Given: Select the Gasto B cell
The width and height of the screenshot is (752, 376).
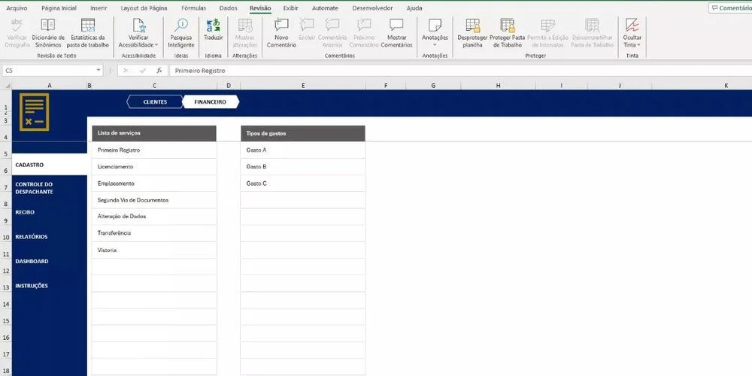Looking at the screenshot, I should pos(303,166).
